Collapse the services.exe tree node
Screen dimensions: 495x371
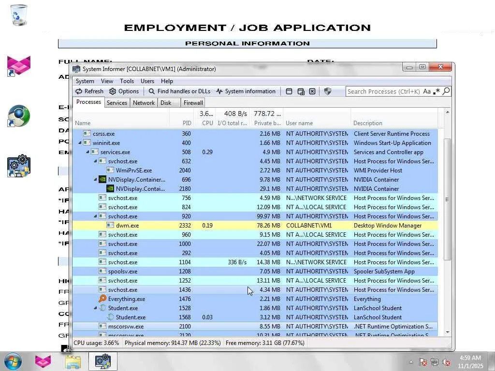pyautogui.click(x=88, y=152)
